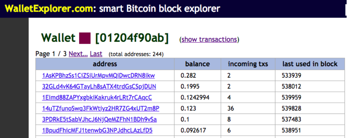The height and width of the screenshot is (138, 348).
Task: Select balance value 0.282
Action: click(188, 76)
